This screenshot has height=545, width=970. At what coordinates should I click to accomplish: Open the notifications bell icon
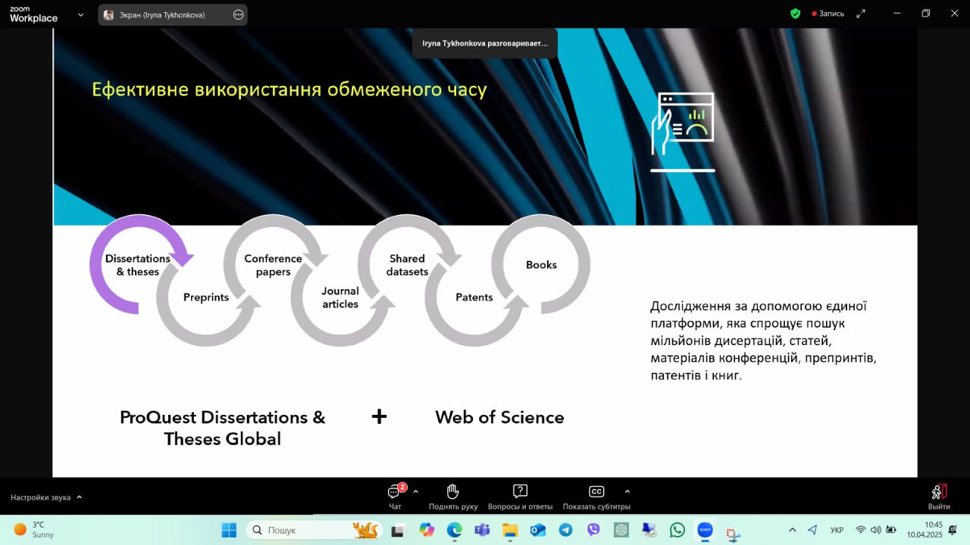click(x=953, y=530)
